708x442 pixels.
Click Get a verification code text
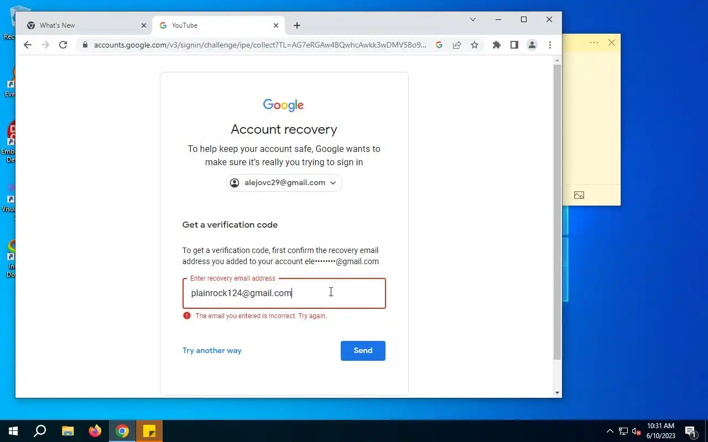230,225
